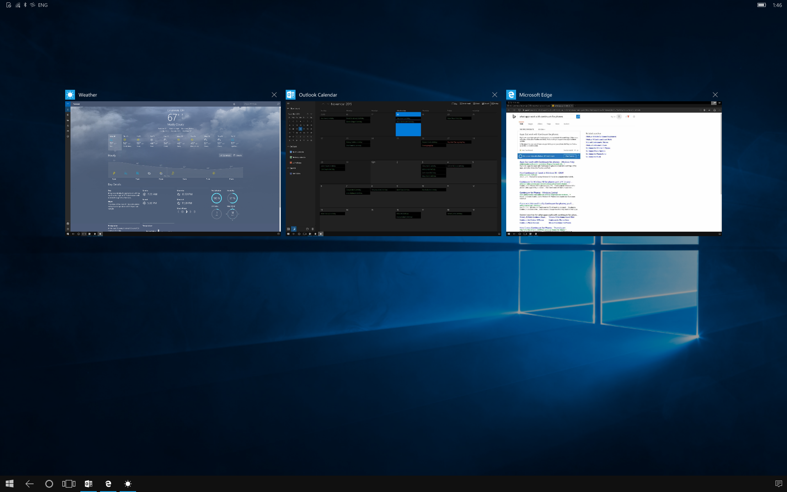
Task: Click the 1:46 clock
Action: [777, 5]
